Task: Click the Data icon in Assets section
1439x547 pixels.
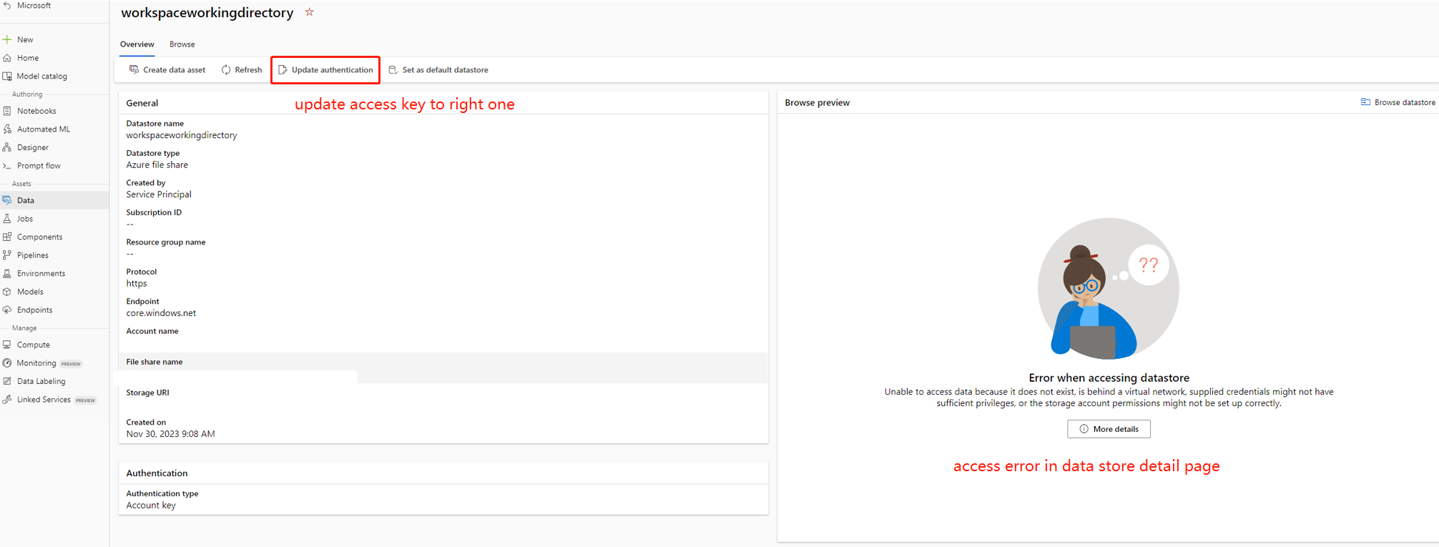Action: [7, 200]
